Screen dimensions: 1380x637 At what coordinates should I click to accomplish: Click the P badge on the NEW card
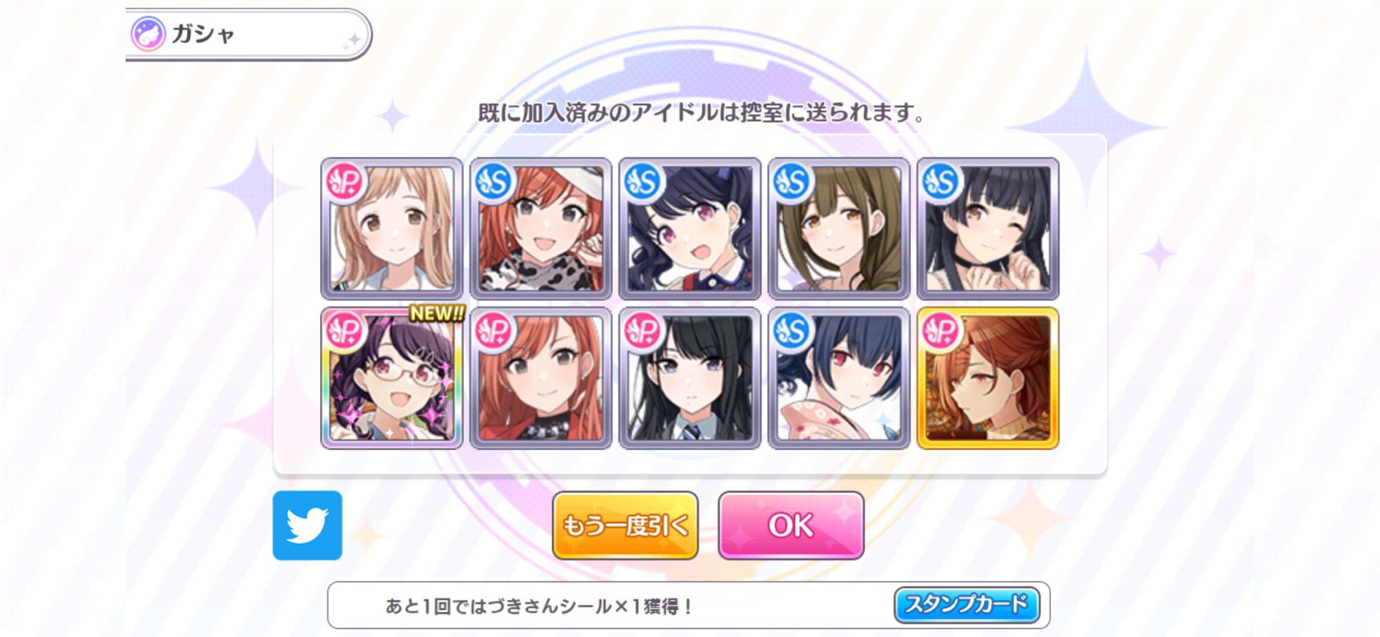coord(345,331)
